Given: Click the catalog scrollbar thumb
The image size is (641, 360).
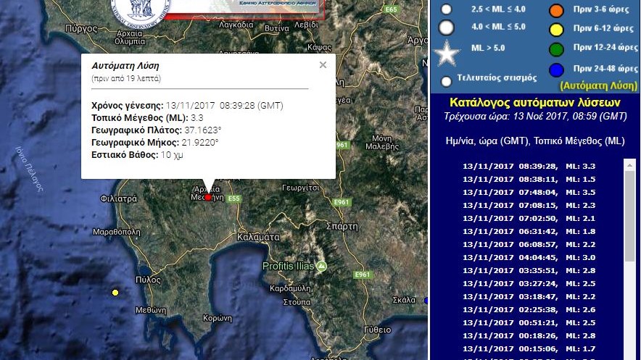Looking at the screenshot, I should pos(629,217).
